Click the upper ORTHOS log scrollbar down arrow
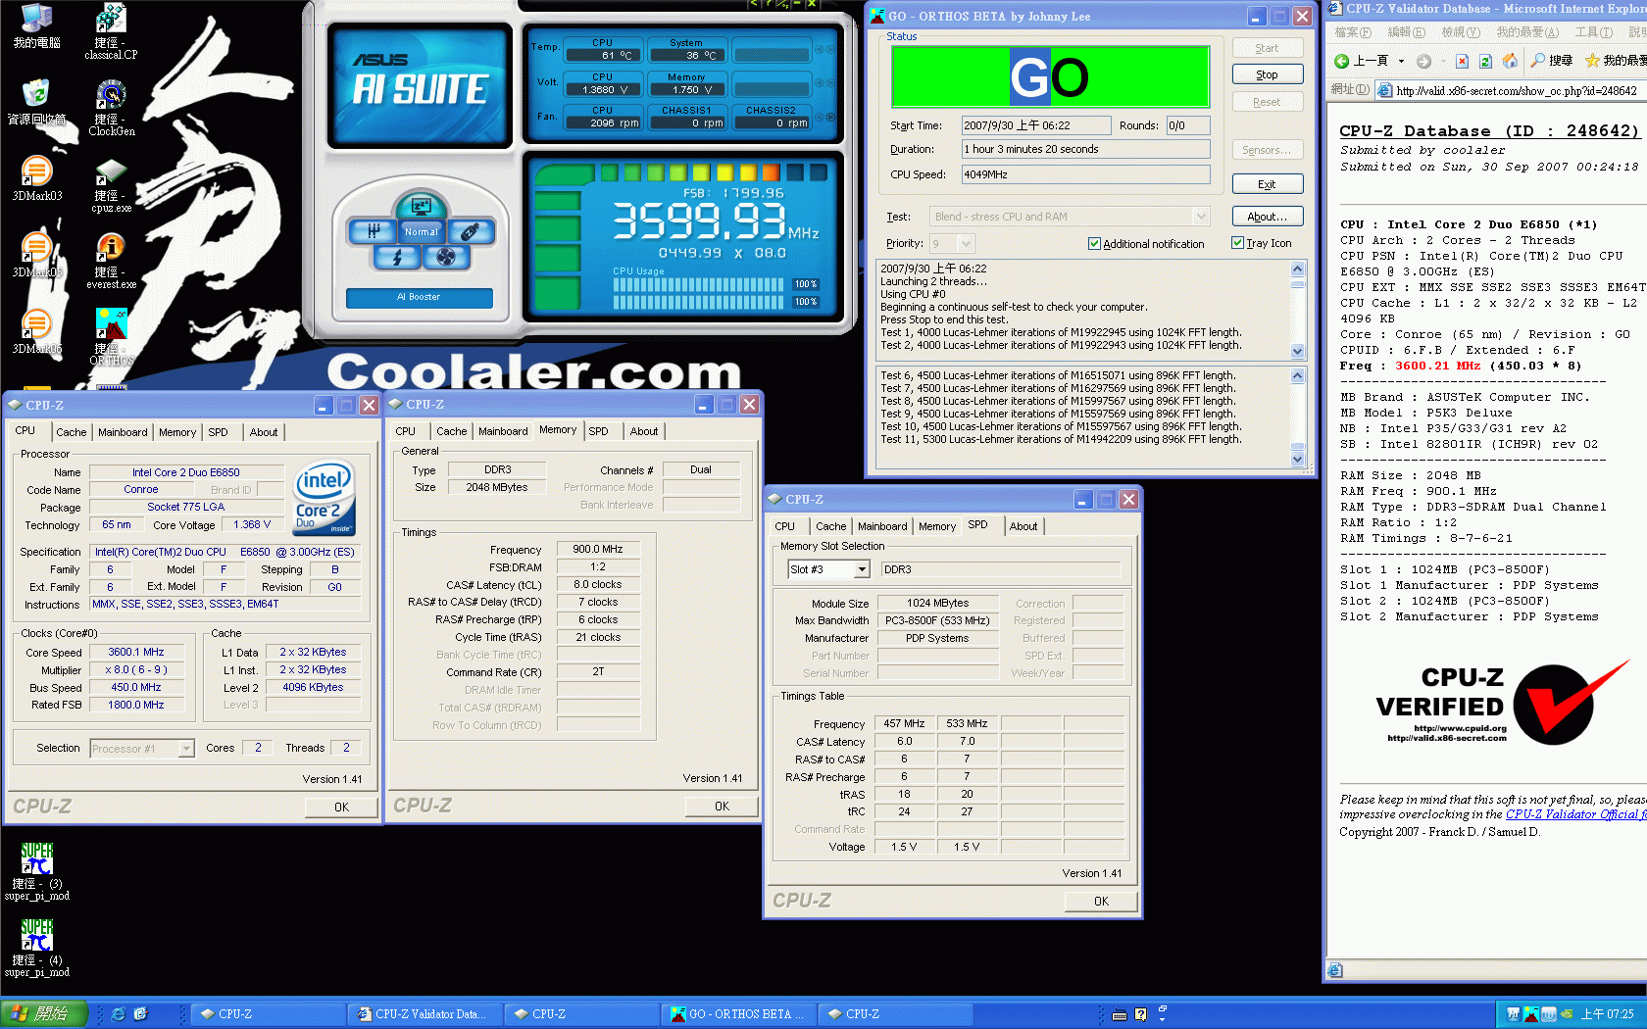1647x1029 pixels. pyautogui.click(x=1298, y=352)
